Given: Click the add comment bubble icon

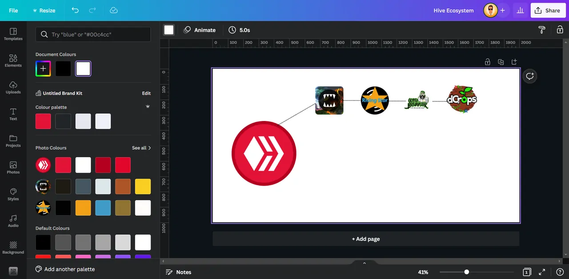Looking at the screenshot, I should click(x=529, y=76).
